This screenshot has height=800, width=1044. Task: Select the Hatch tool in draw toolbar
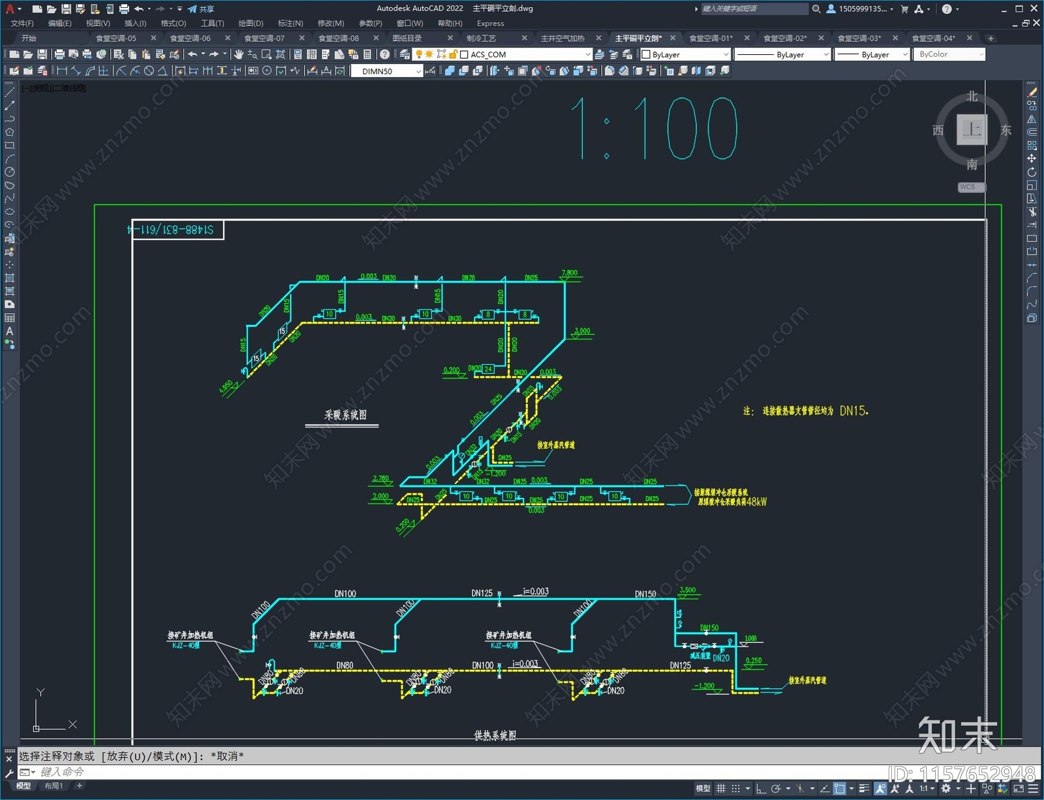(x=9, y=278)
